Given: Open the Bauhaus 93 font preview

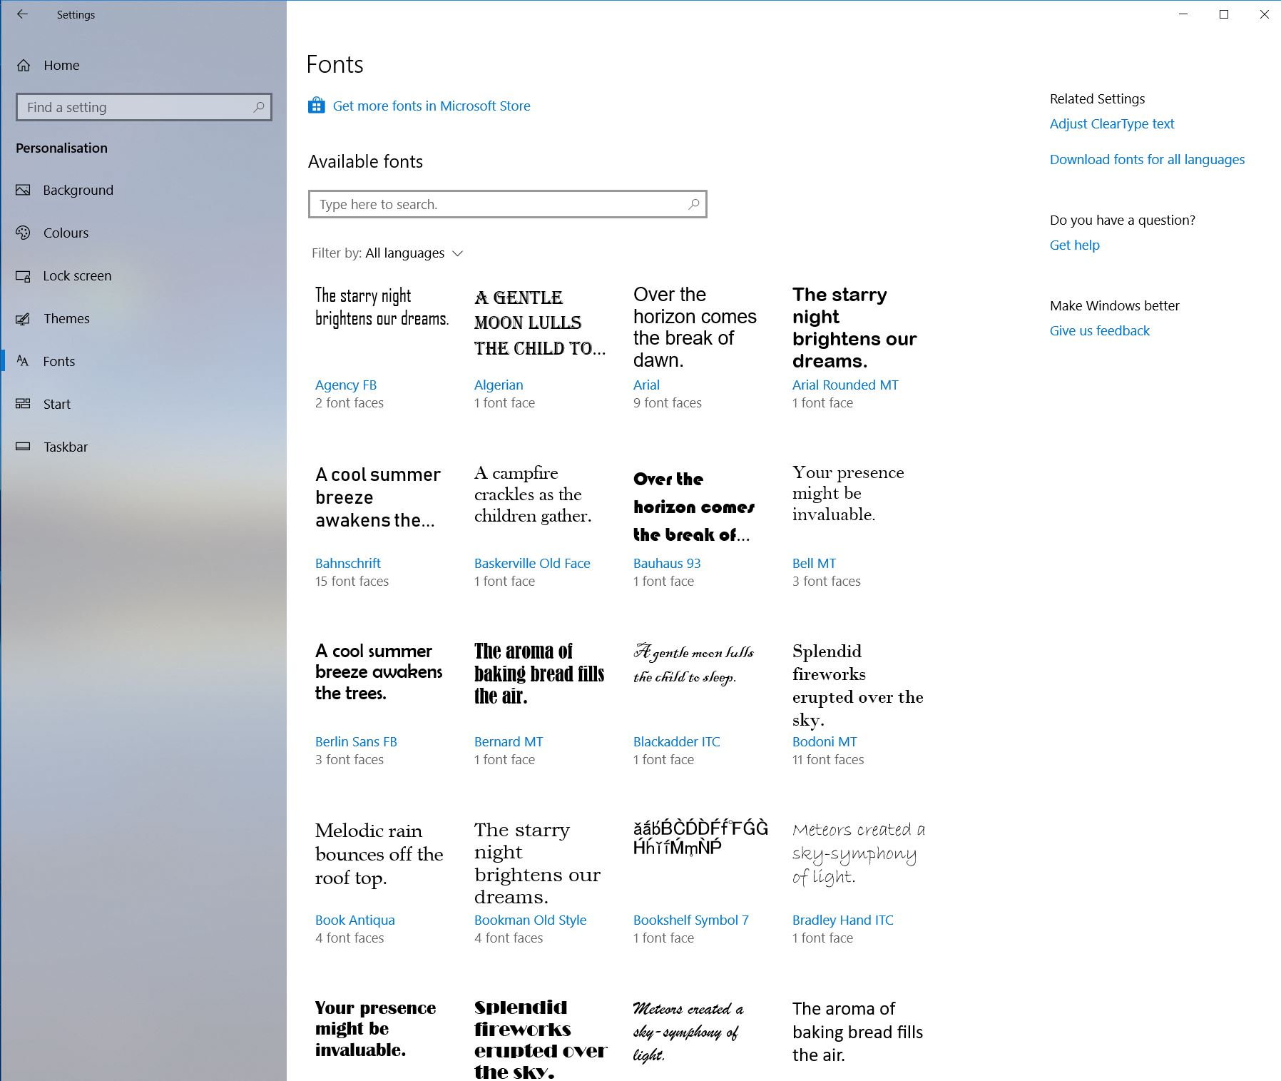Looking at the screenshot, I should (694, 507).
